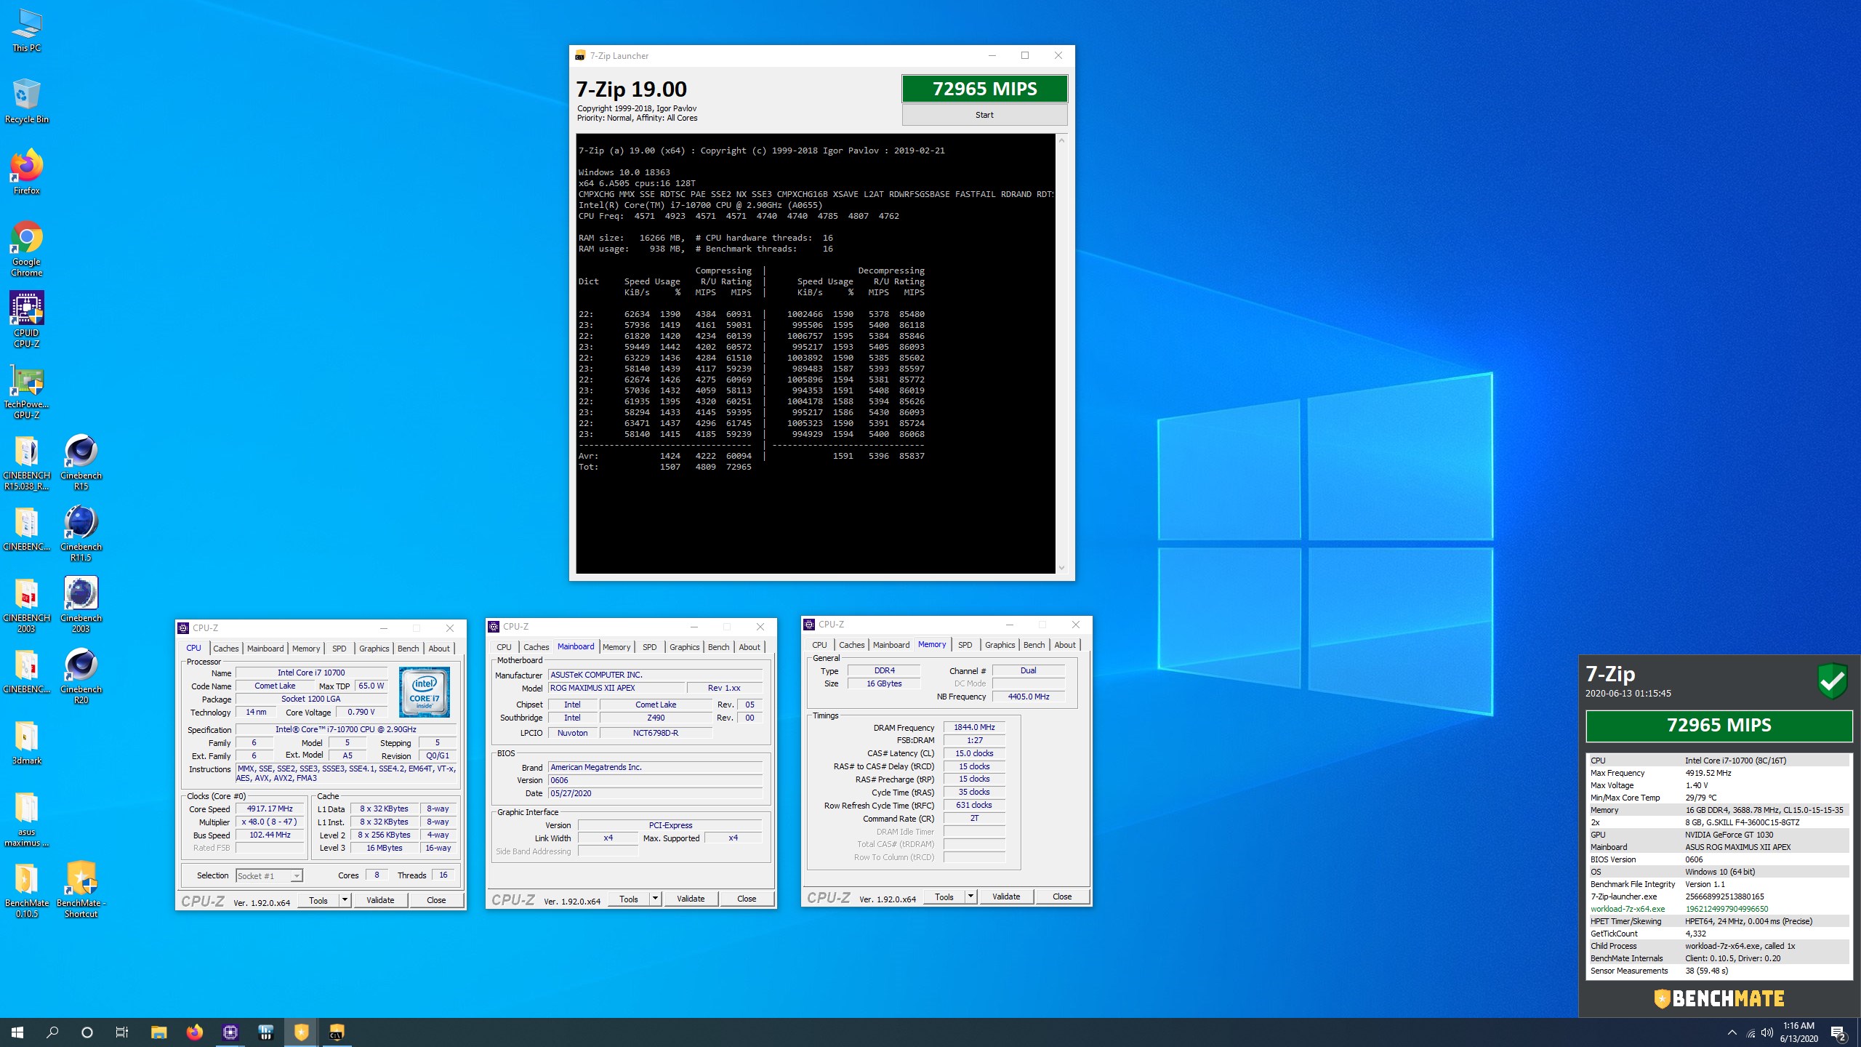
Task: Click the Core Speed value 4917.17 MHz
Action: point(270,809)
